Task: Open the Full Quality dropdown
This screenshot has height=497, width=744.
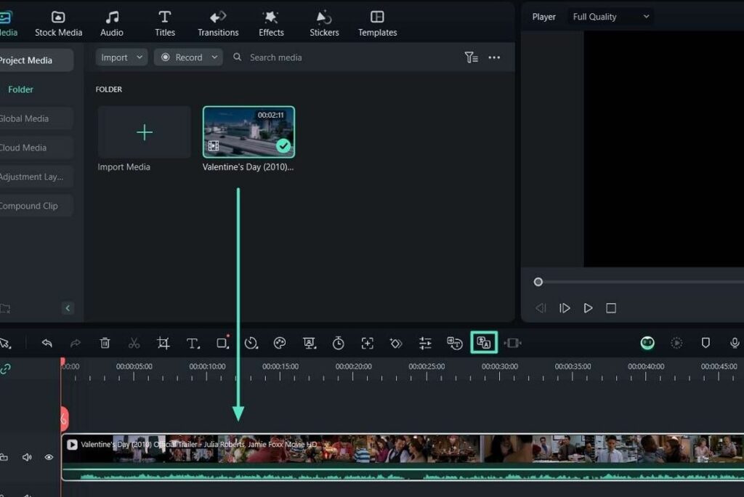Action: click(x=610, y=17)
